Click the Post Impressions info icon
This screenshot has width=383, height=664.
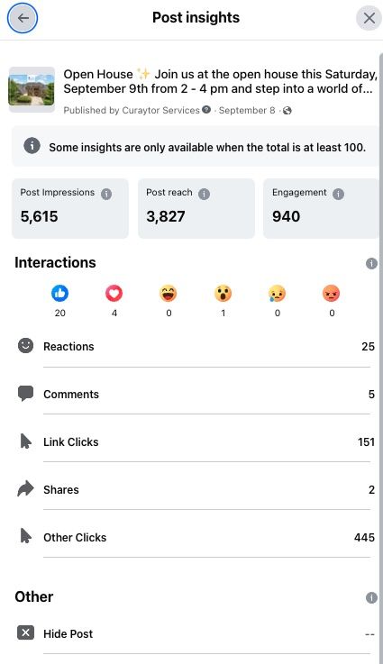tap(106, 194)
